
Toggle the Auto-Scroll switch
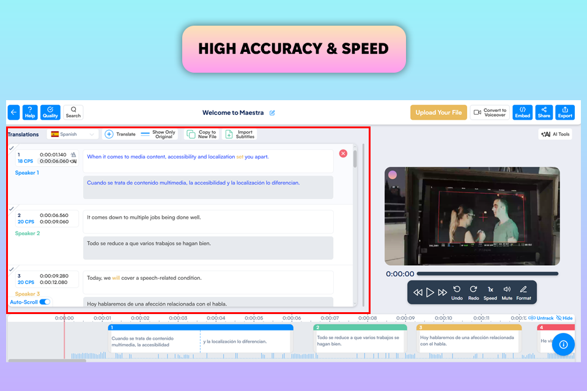coord(45,302)
